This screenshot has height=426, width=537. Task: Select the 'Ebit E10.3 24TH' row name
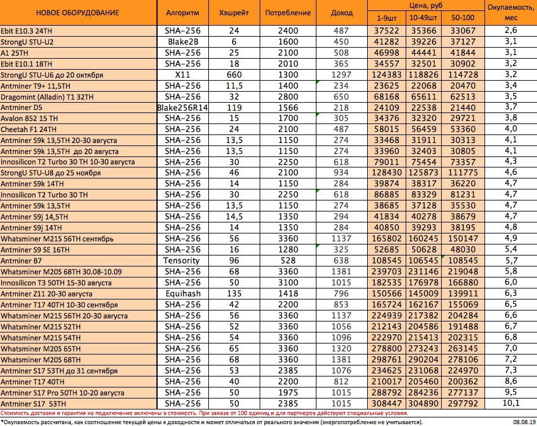pos(78,31)
